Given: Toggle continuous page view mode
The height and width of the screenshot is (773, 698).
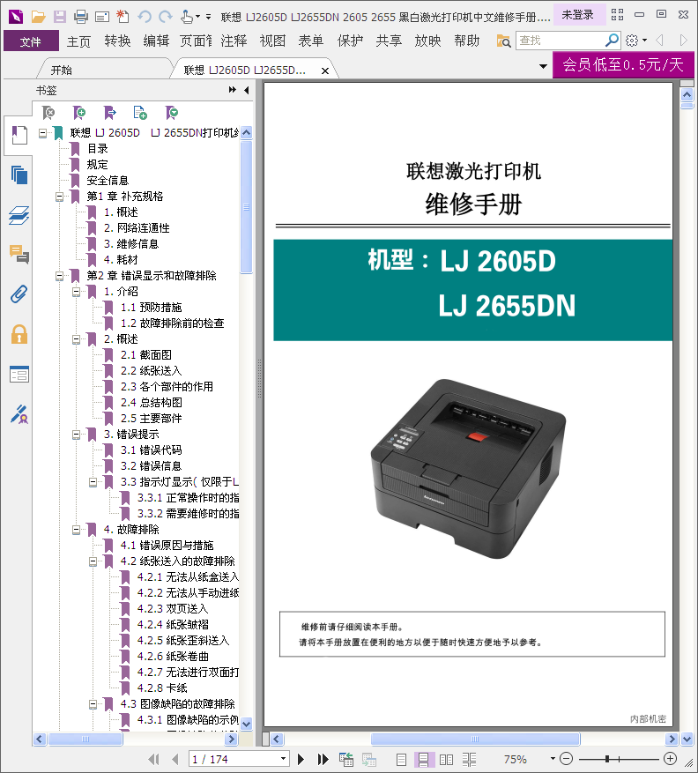Looking at the screenshot, I should tap(423, 759).
